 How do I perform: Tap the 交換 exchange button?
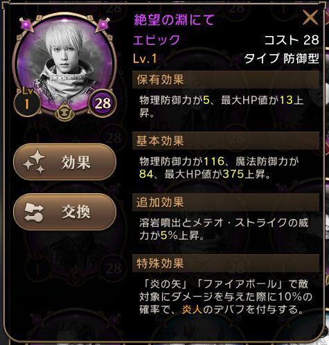click(64, 212)
